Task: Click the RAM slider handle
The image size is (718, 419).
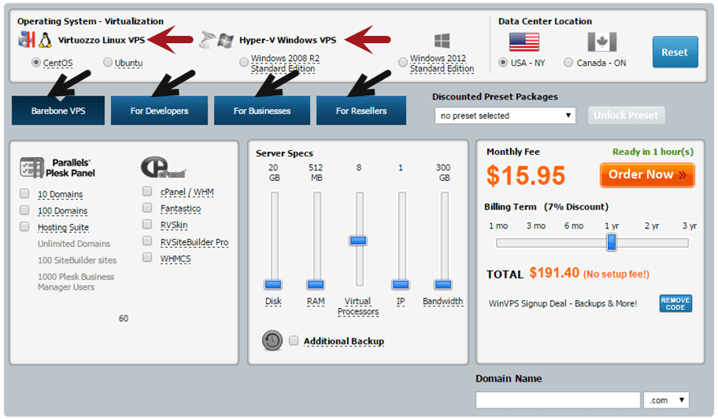Action: tap(316, 284)
